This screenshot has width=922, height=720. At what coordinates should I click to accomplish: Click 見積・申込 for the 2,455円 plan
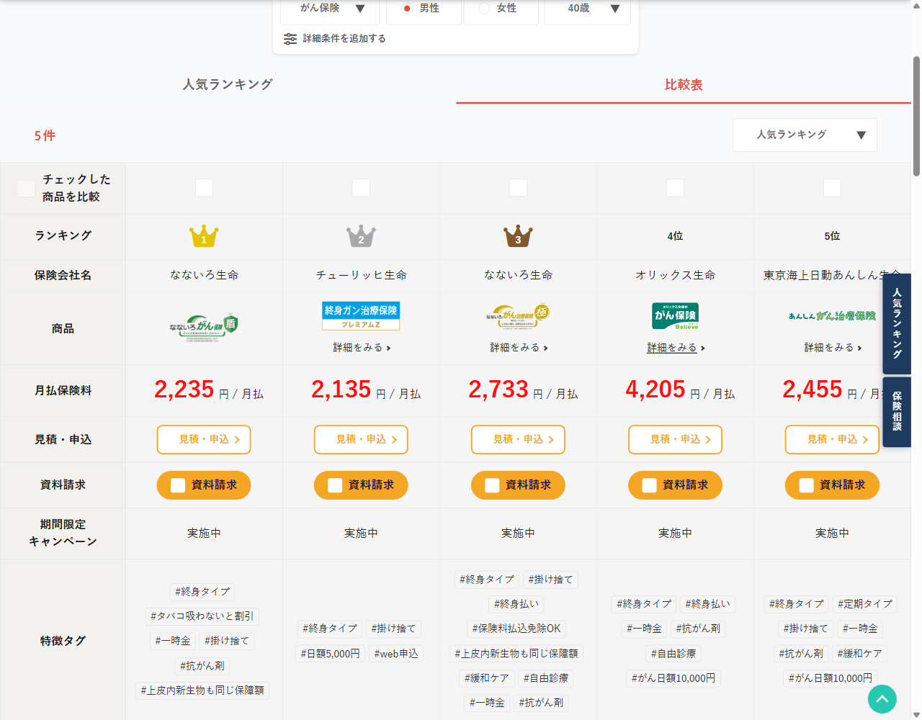coord(832,439)
